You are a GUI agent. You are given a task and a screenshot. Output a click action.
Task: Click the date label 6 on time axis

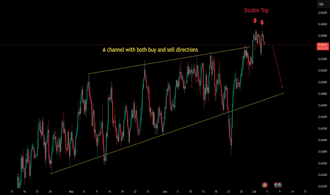84,191
